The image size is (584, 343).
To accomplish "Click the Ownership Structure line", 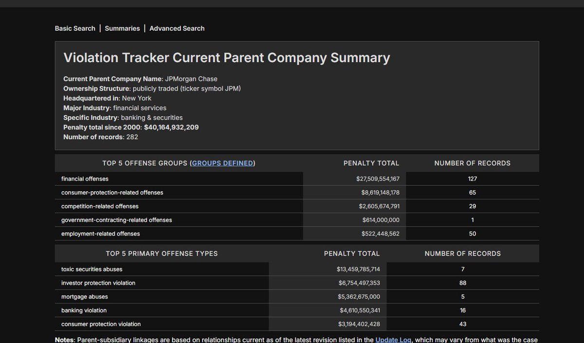I will pos(152,89).
